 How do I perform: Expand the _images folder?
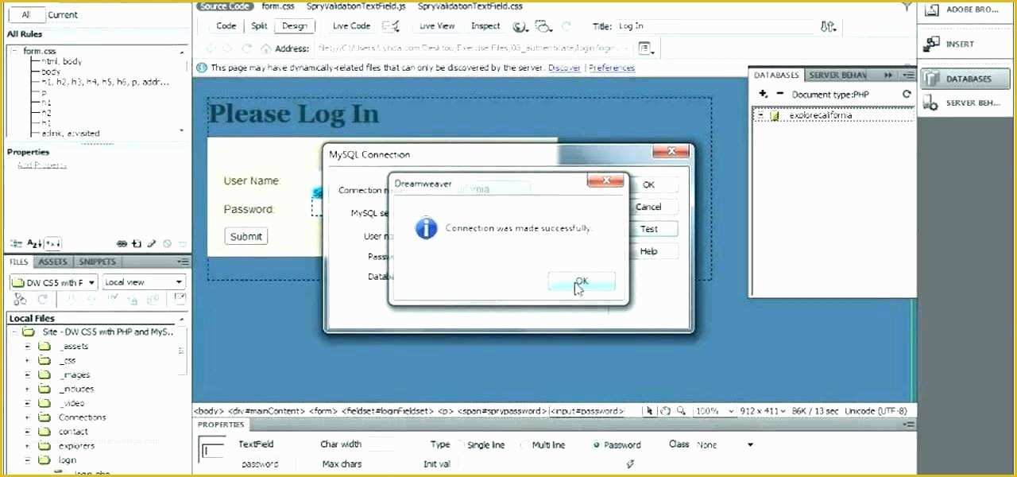coord(27,374)
